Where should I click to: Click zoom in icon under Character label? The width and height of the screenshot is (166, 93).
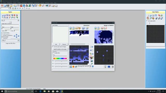tap(71, 28)
